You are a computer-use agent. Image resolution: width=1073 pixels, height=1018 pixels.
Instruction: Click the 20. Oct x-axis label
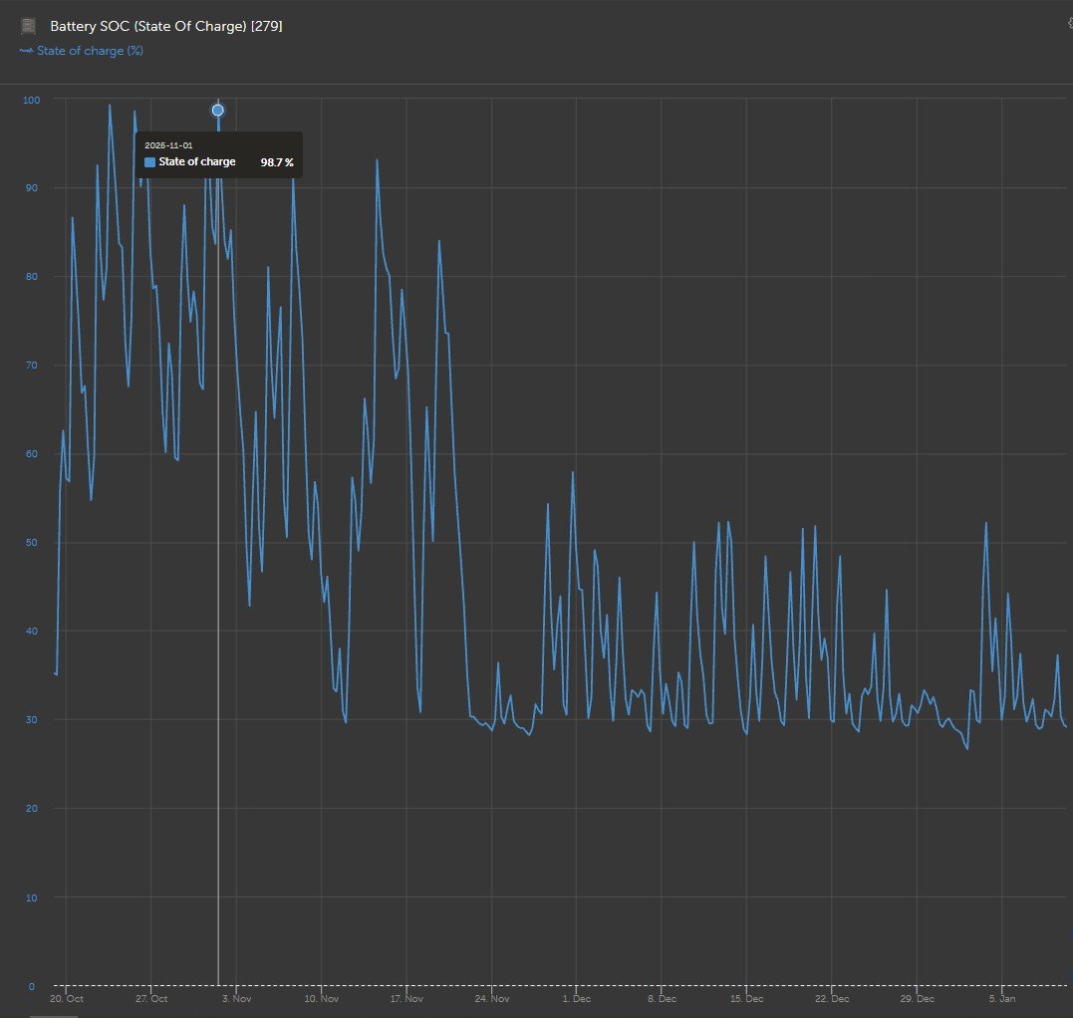tap(66, 998)
